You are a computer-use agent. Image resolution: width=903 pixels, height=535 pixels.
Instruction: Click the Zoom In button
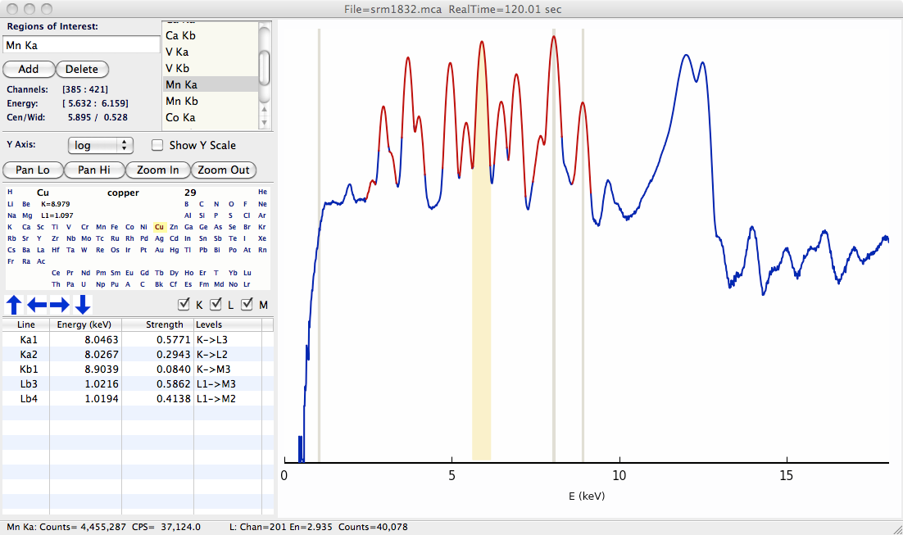click(x=157, y=170)
